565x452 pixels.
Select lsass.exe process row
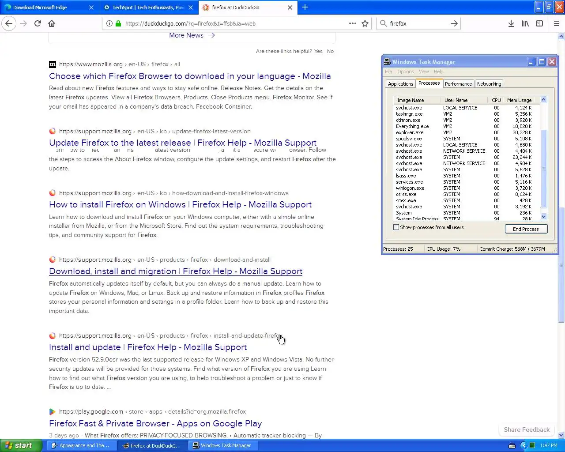466,176
